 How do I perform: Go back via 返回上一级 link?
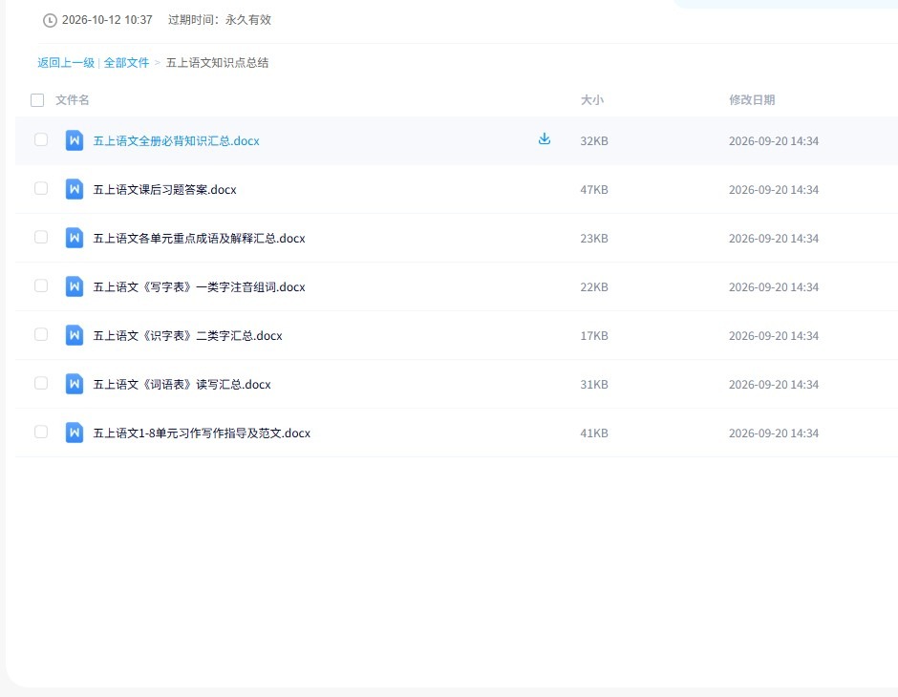click(66, 63)
